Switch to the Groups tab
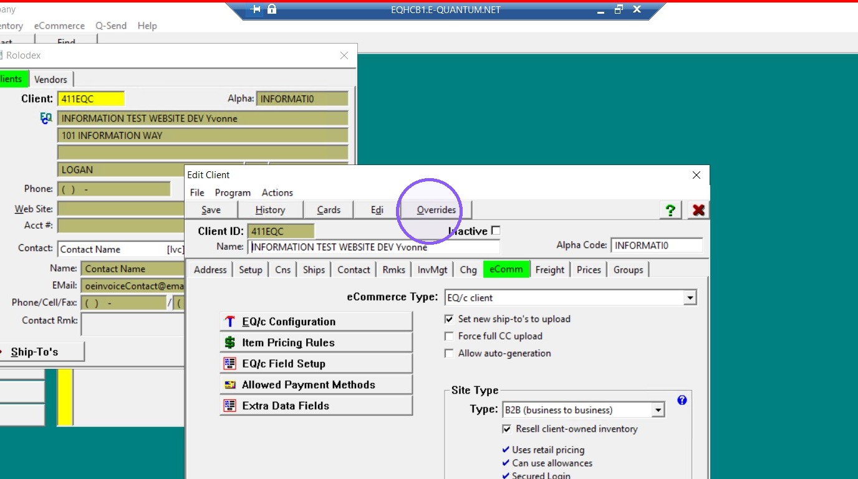Screen dimensions: 858x479 pos(629,270)
